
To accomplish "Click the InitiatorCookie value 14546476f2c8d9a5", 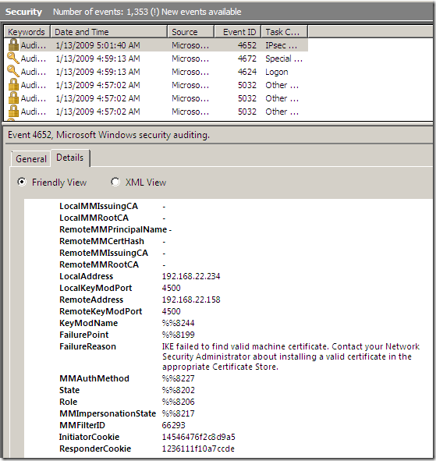I will 198,437.
